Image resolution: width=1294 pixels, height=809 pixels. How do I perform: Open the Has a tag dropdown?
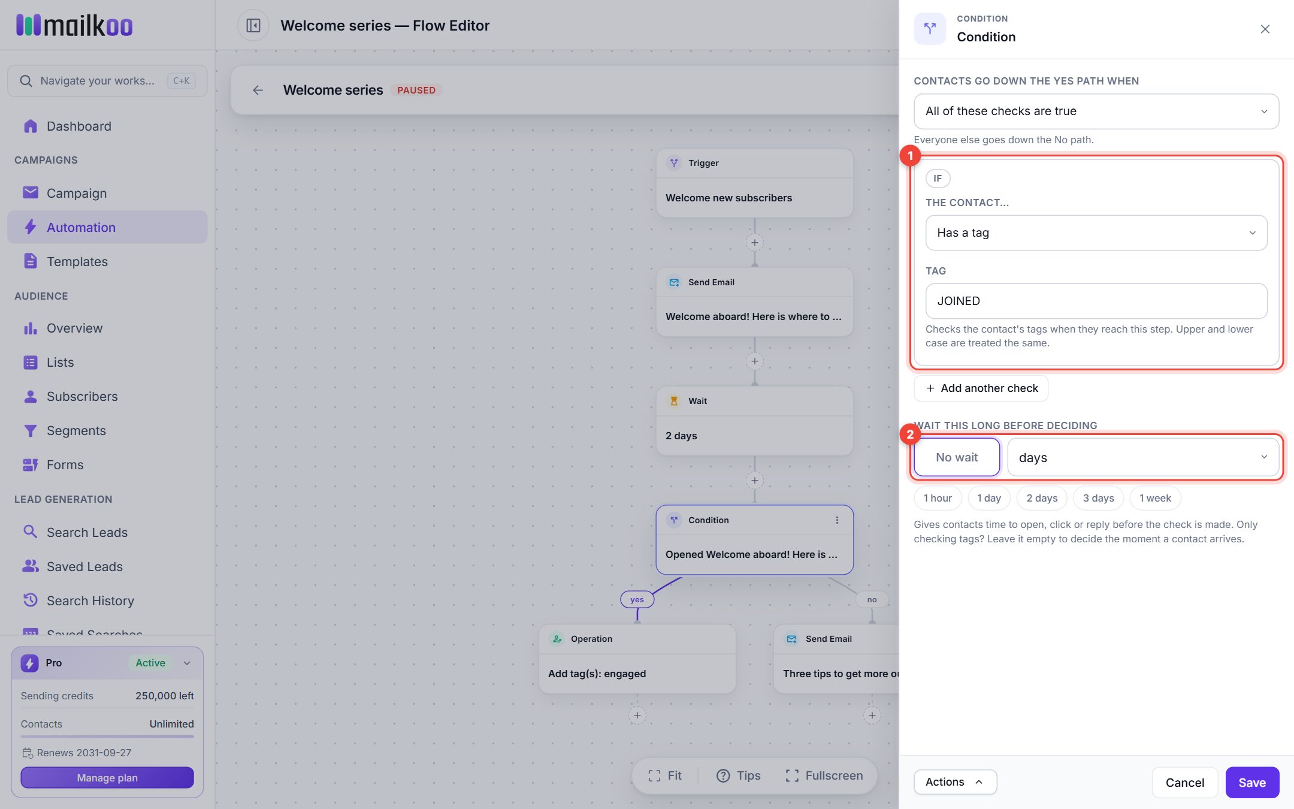click(1096, 233)
